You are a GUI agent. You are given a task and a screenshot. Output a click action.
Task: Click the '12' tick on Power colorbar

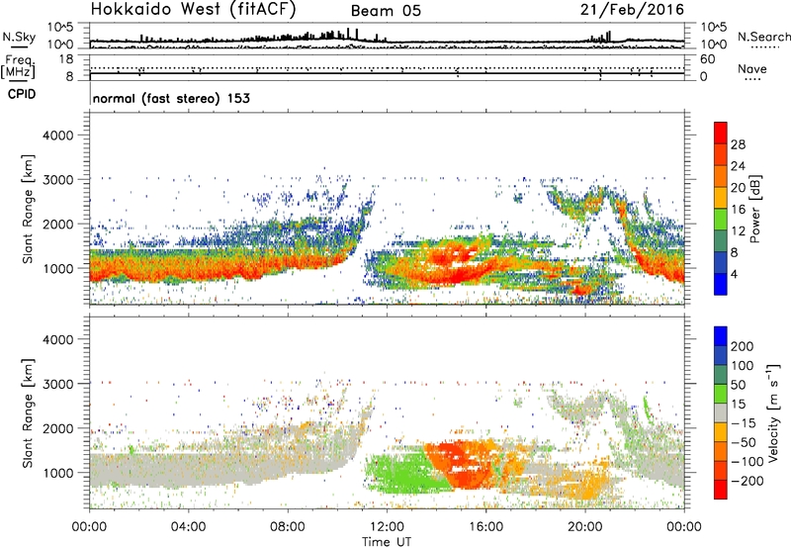738,231
